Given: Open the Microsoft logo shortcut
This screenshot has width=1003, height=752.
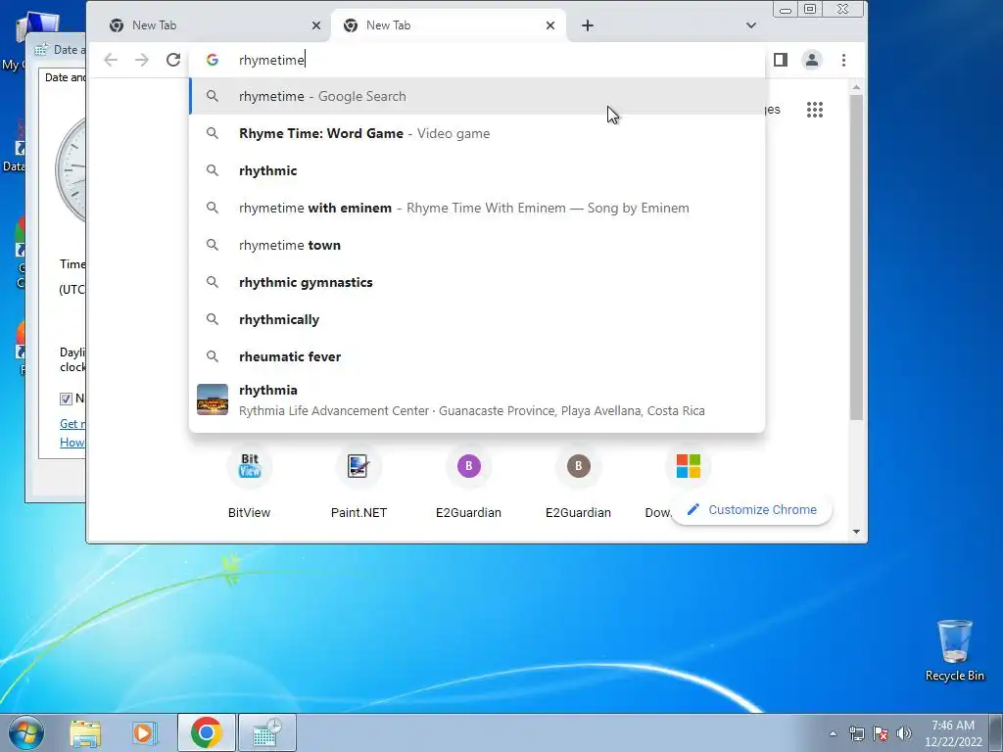Looking at the screenshot, I should click(689, 466).
